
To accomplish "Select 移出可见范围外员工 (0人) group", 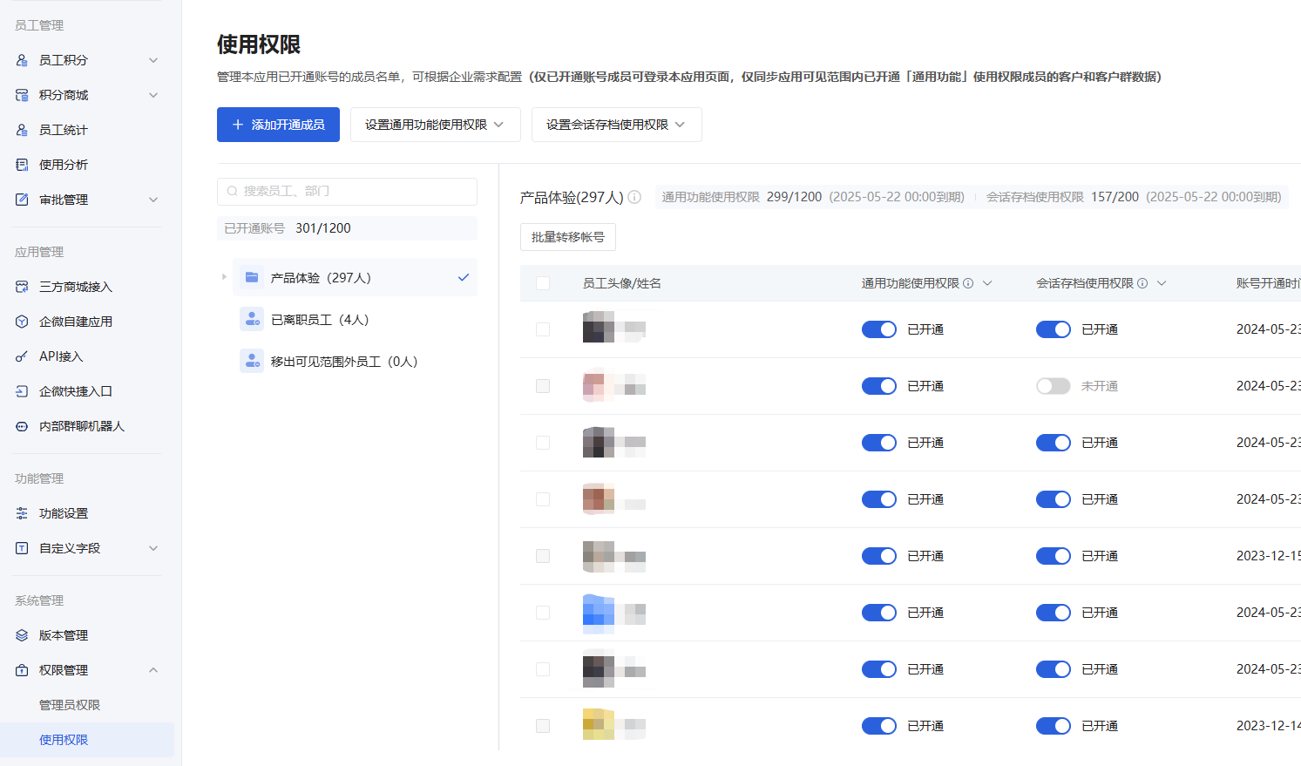I will pyautogui.click(x=355, y=361).
